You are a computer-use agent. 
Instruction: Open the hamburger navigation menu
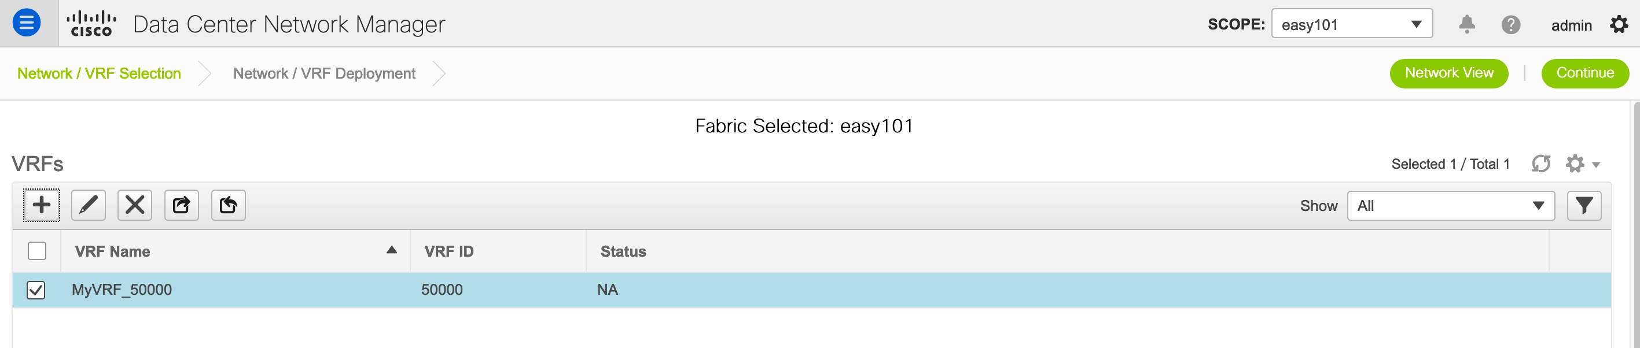click(25, 23)
